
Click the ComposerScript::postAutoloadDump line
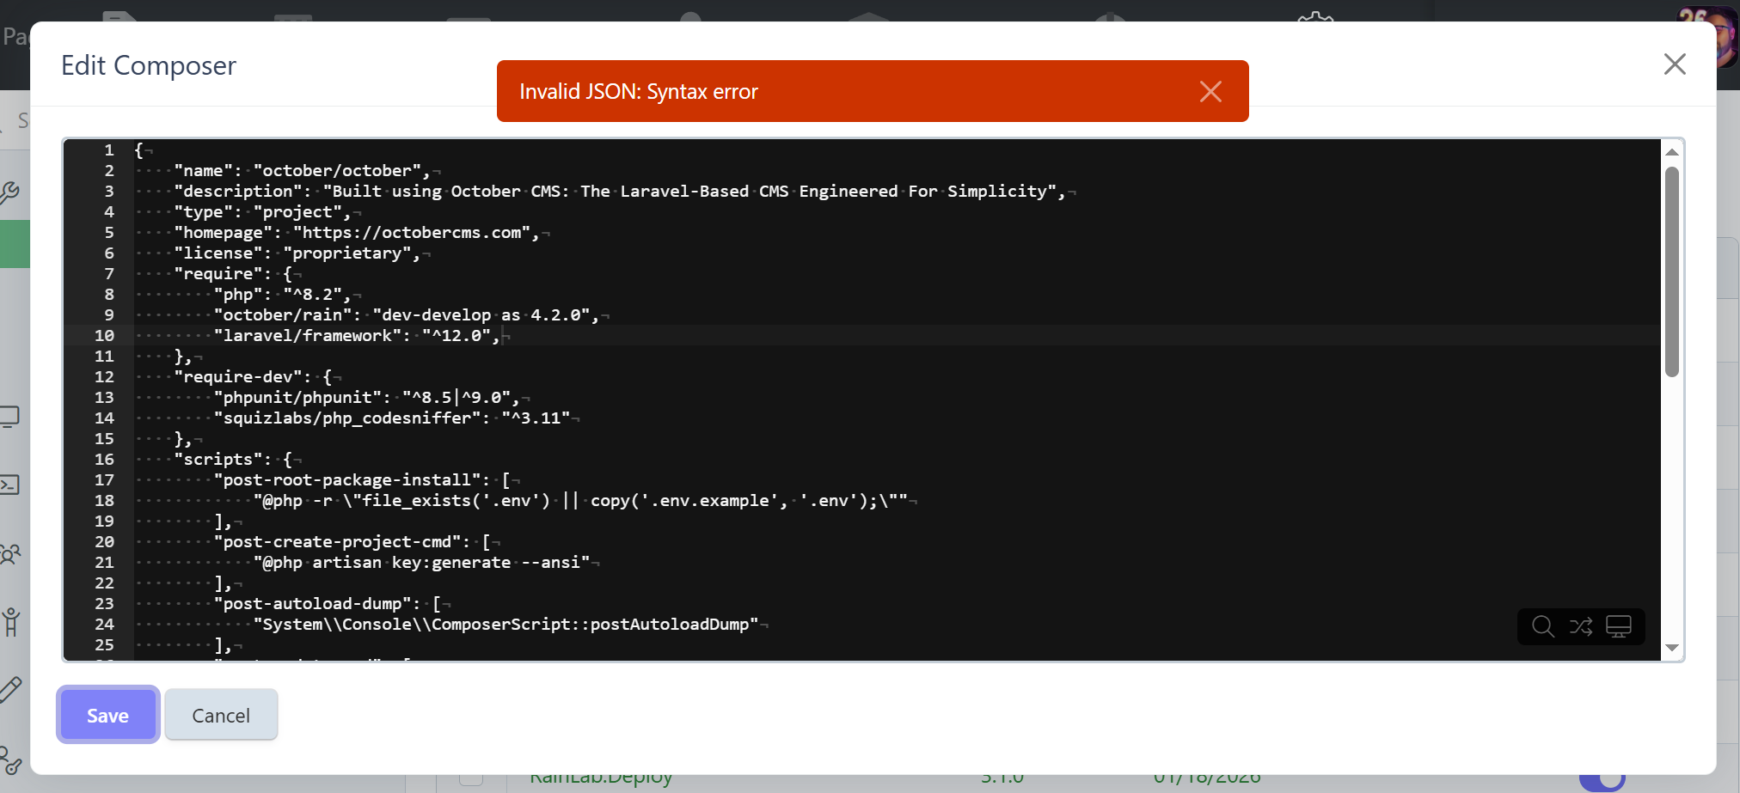pyautogui.click(x=505, y=625)
